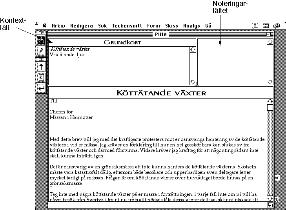This screenshot has height=210, width=286.
Task: Select the hand browse tool
Action: coord(41,40)
